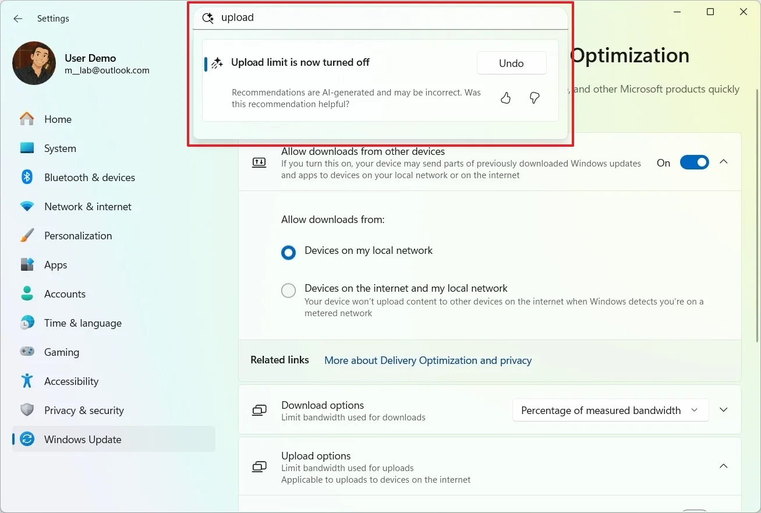Image resolution: width=761 pixels, height=513 pixels.
Task: Open Privacy & security settings
Action: 84,411
